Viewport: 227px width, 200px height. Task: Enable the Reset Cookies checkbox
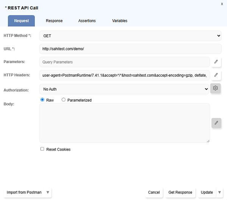pos(42,149)
